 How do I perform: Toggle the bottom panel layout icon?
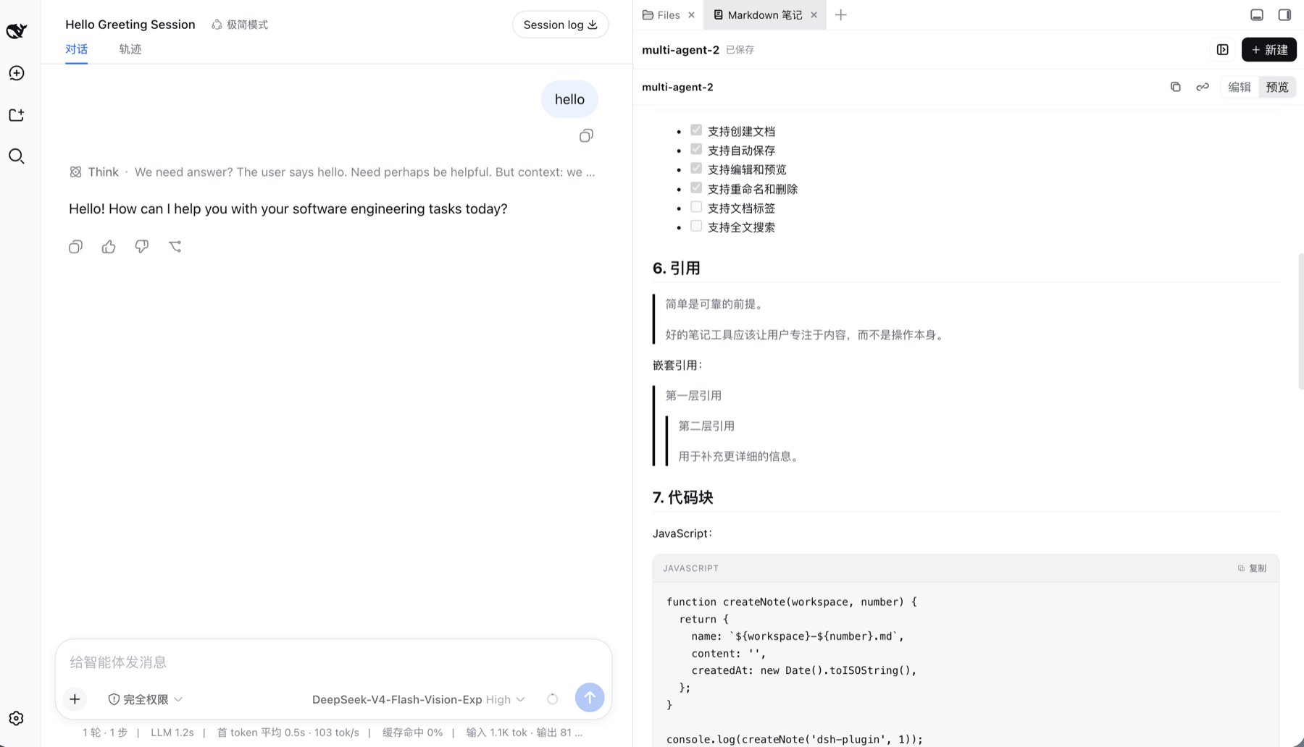tap(1257, 14)
